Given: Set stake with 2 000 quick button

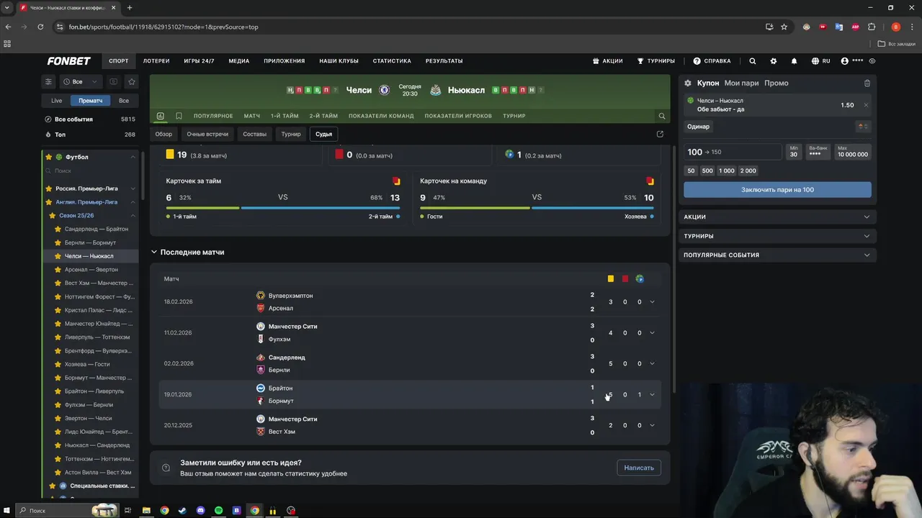Looking at the screenshot, I should tap(748, 171).
